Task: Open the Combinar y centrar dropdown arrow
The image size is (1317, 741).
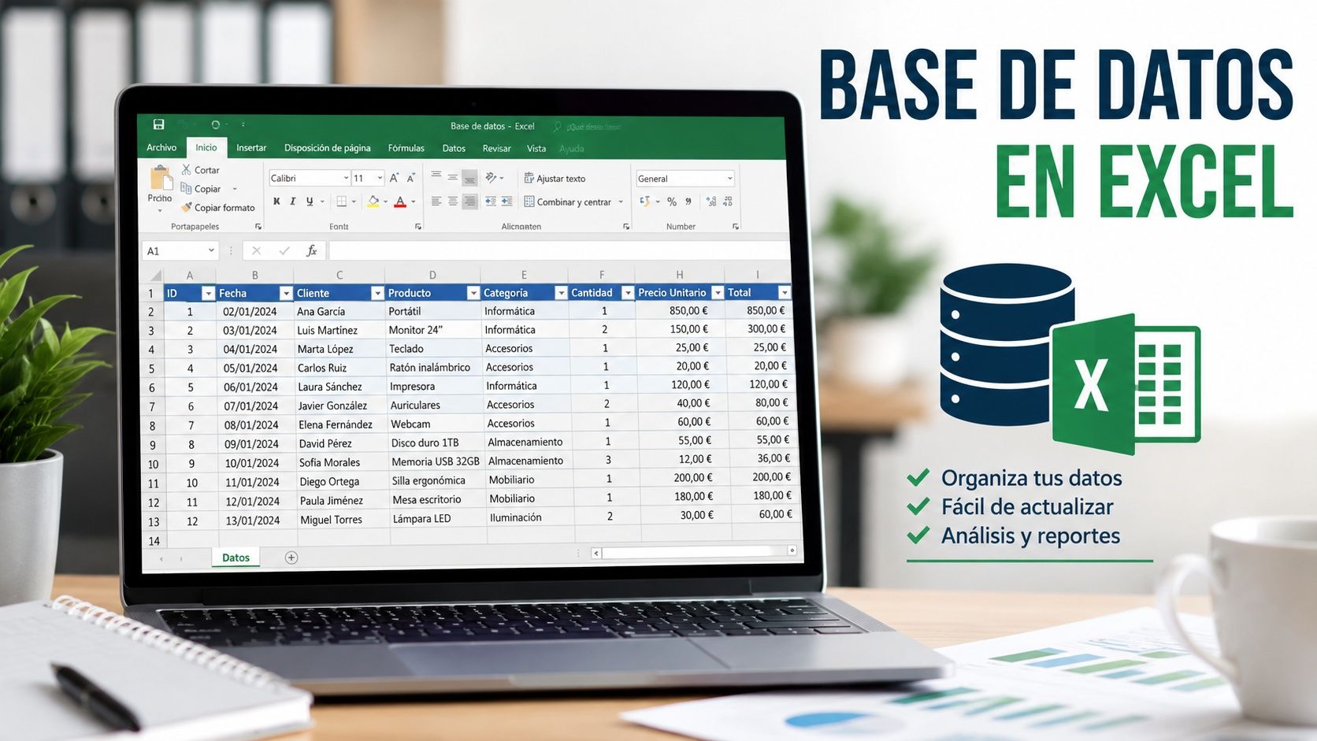Action: 621,202
